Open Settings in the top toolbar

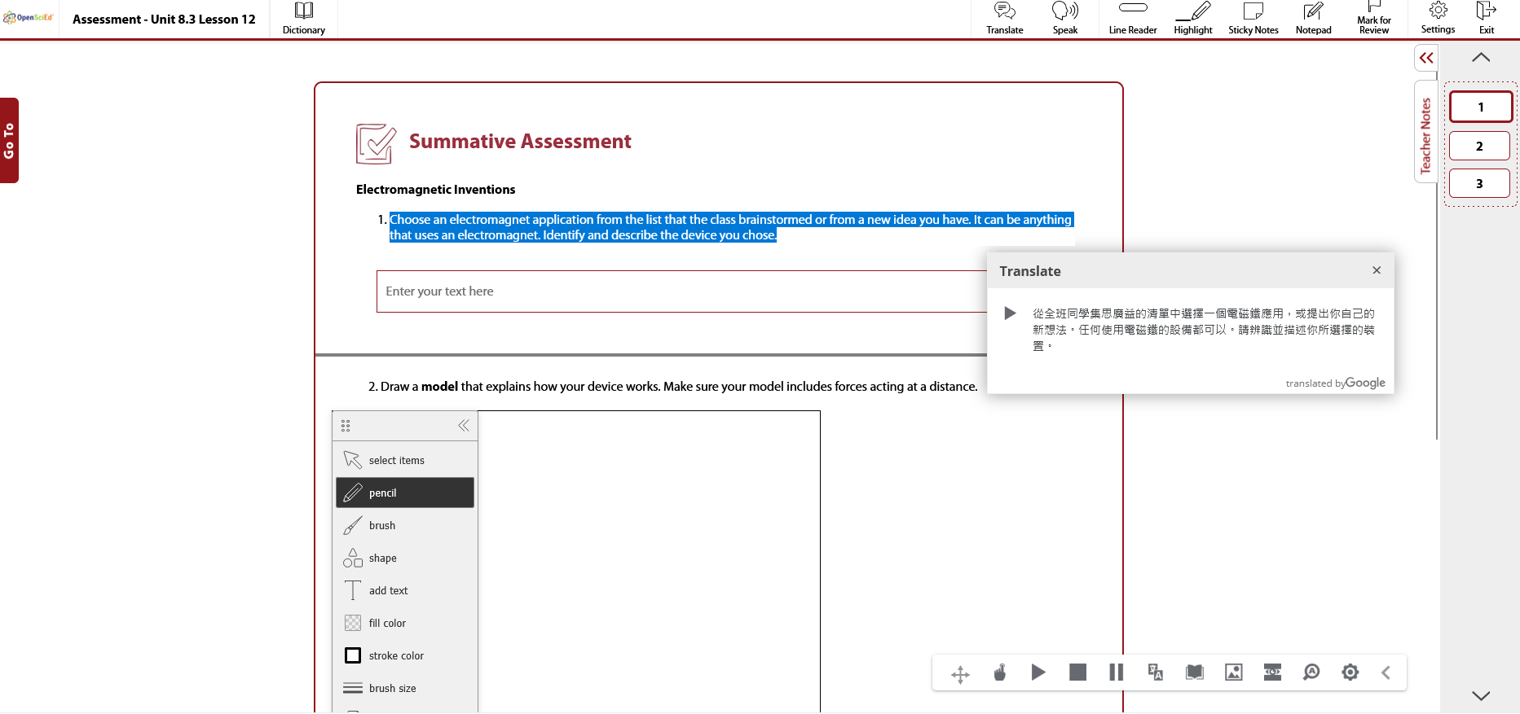[x=1437, y=19]
